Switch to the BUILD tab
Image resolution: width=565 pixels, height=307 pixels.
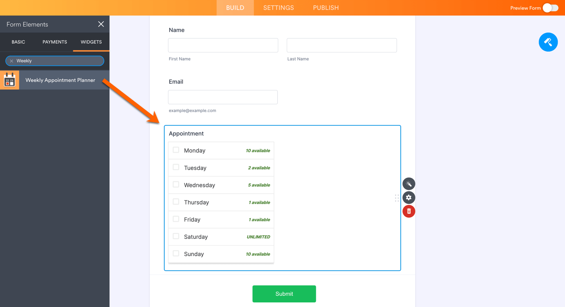click(x=235, y=8)
